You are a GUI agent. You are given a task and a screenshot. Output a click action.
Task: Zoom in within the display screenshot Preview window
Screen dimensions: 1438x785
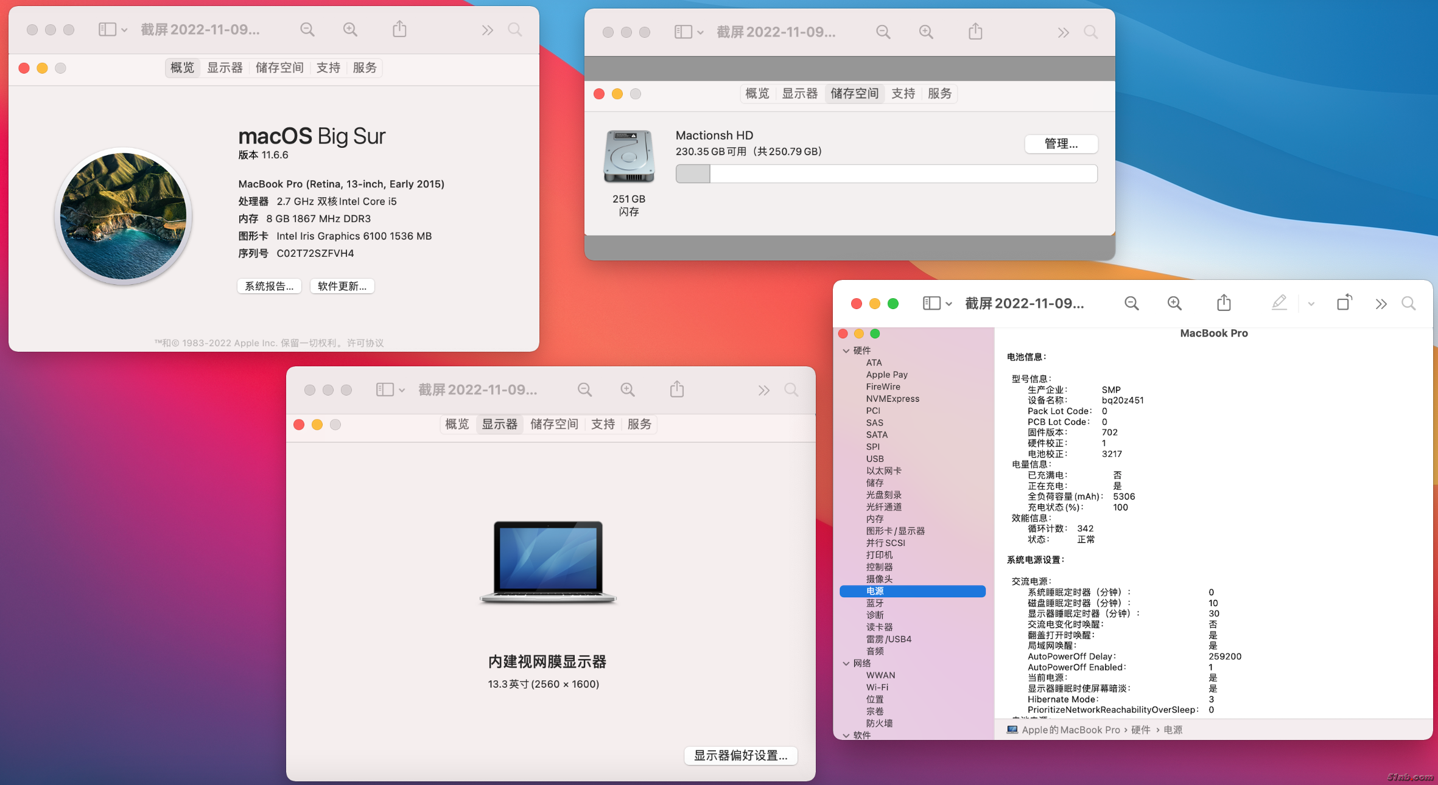coord(628,389)
